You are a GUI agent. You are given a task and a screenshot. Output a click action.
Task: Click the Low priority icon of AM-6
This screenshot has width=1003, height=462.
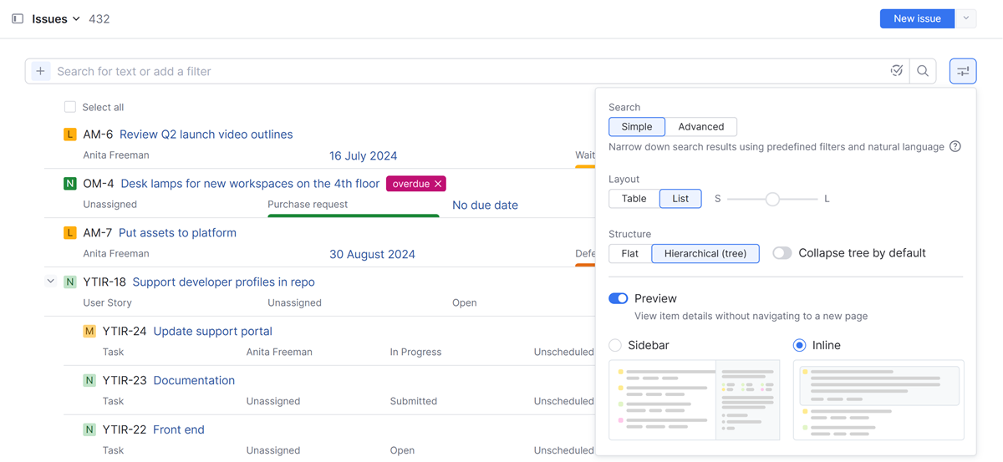pyautogui.click(x=70, y=135)
